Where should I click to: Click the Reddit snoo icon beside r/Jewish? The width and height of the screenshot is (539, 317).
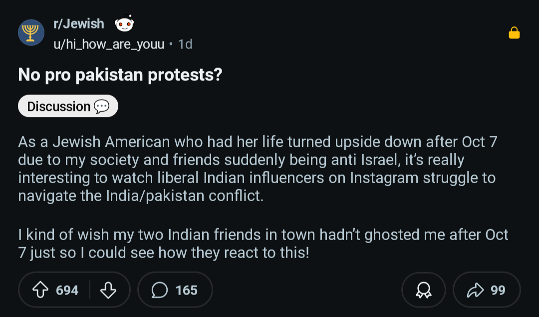[124, 24]
